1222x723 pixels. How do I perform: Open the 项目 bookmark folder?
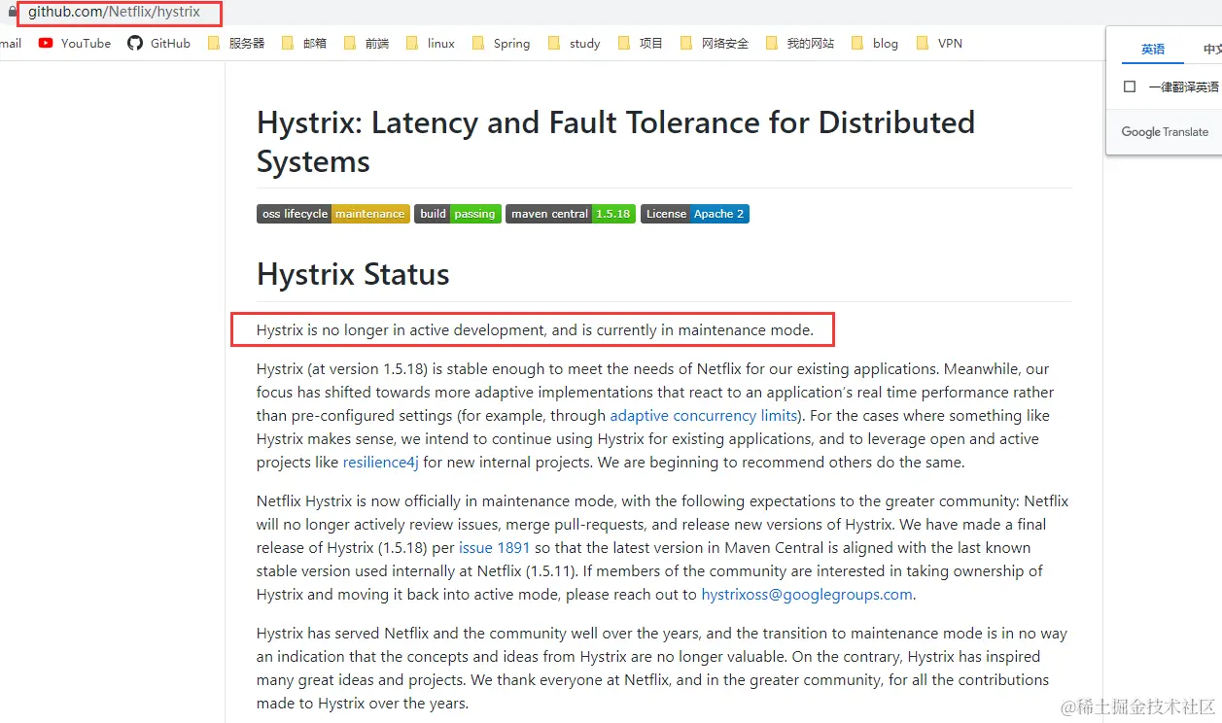641,43
